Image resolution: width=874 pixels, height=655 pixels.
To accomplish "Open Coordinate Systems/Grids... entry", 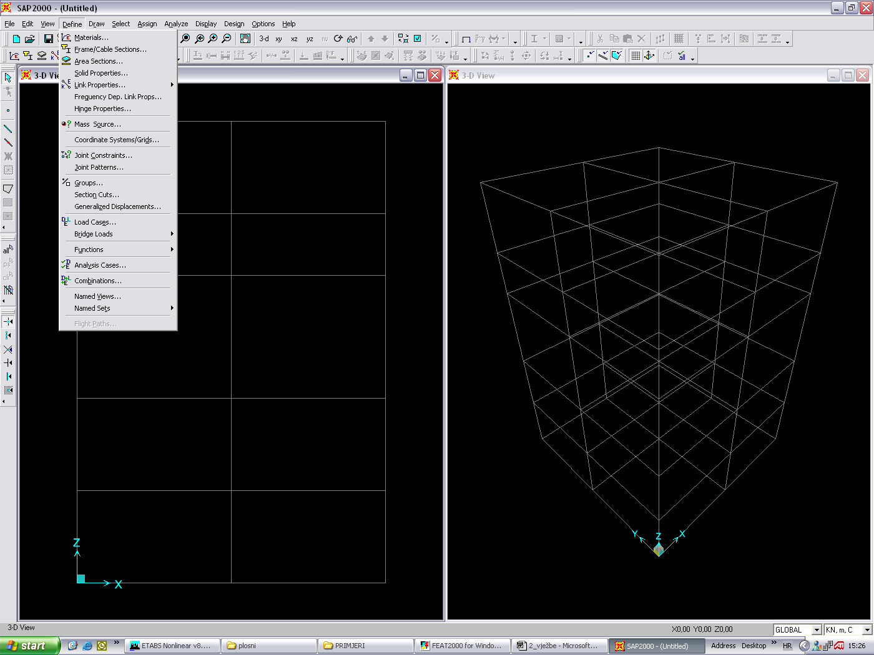I will click(118, 140).
